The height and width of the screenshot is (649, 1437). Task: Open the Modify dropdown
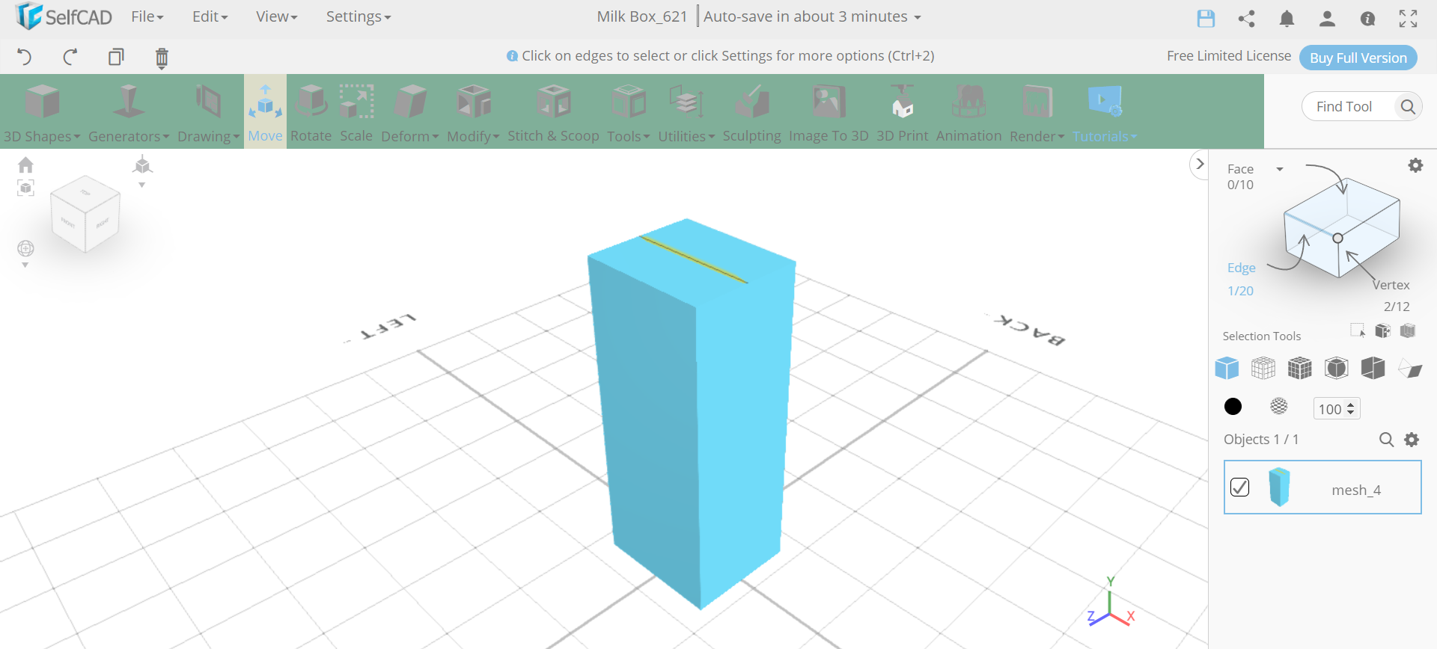(x=474, y=112)
